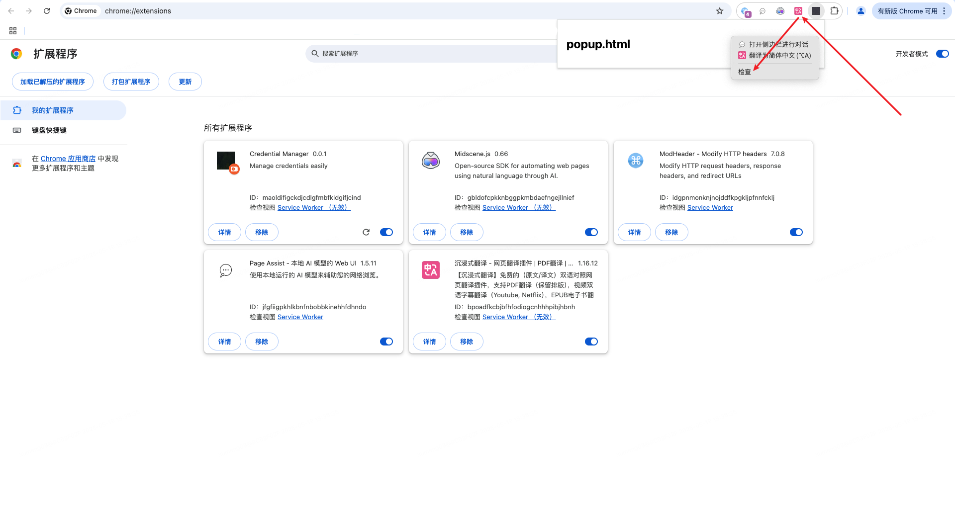The height and width of the screenshot is (516, 955).
Task: Disable the Page Assist extension
Action: point(386,342)
